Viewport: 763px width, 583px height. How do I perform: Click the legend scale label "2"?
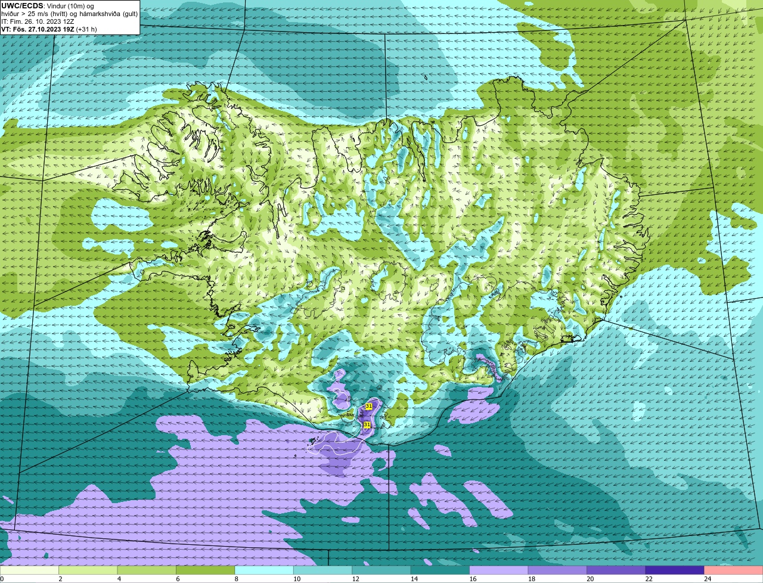[60, 579]
